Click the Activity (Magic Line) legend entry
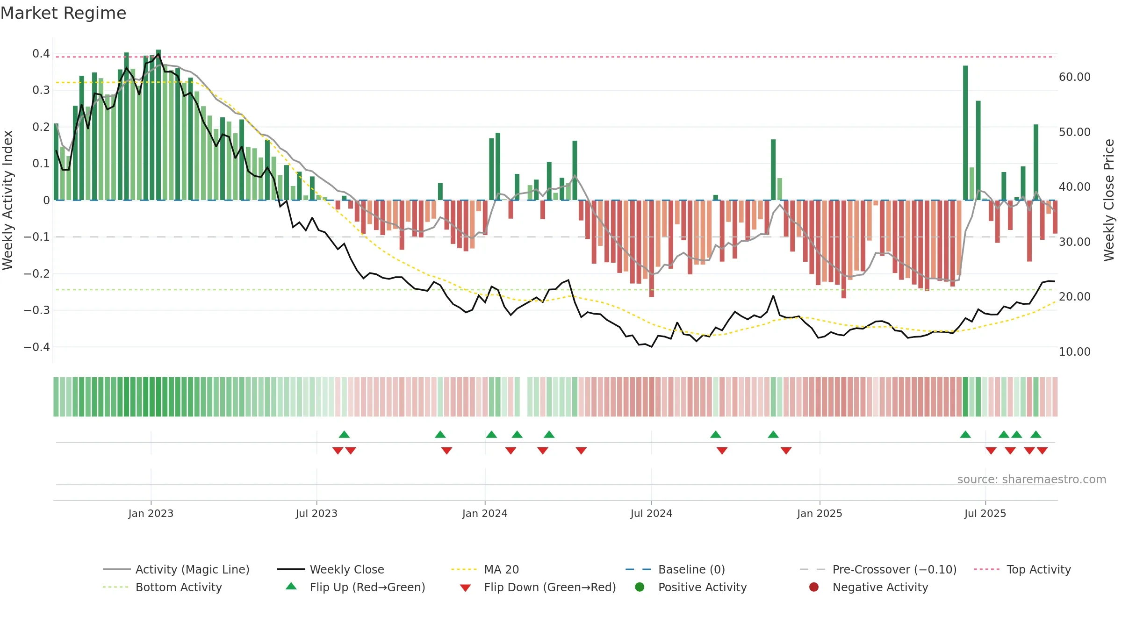1122x631 pixels. click(176, 569)
